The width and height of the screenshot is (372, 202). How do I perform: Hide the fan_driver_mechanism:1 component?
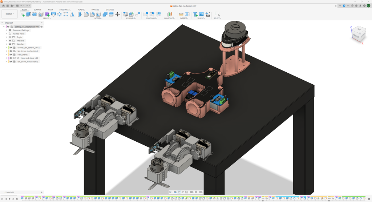(11, 51)
